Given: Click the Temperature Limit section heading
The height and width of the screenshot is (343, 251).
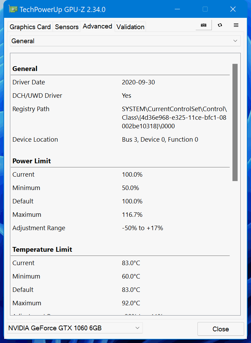Looking at the screenshot, I should (x=42, y=250).
